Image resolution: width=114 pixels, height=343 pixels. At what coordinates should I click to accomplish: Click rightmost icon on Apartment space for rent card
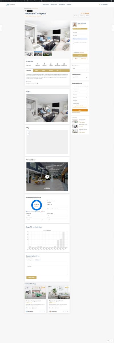click(68, 311)
